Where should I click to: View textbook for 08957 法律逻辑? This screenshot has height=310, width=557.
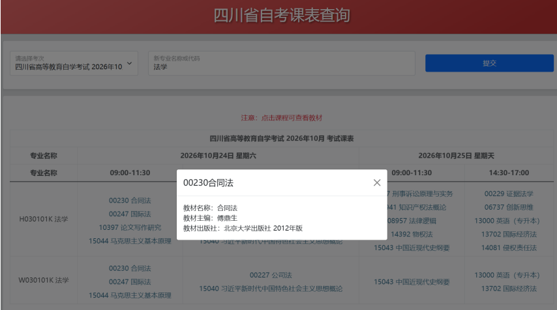click(x=412, y=221)
